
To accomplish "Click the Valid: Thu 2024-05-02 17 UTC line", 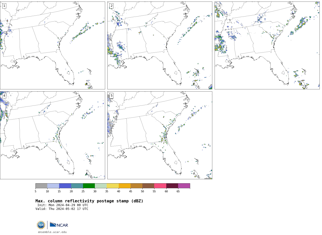I will tap(62, 209).
